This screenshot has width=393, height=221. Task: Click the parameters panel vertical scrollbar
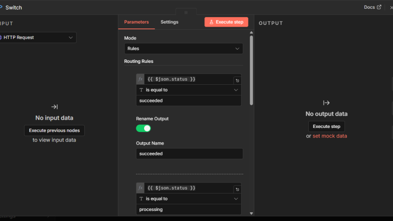click(x=251, y=70)
